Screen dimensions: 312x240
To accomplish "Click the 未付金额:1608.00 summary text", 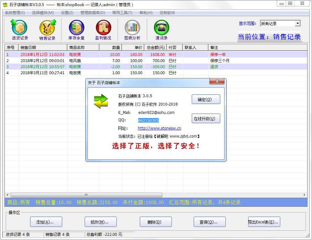I will pos(143,202).
